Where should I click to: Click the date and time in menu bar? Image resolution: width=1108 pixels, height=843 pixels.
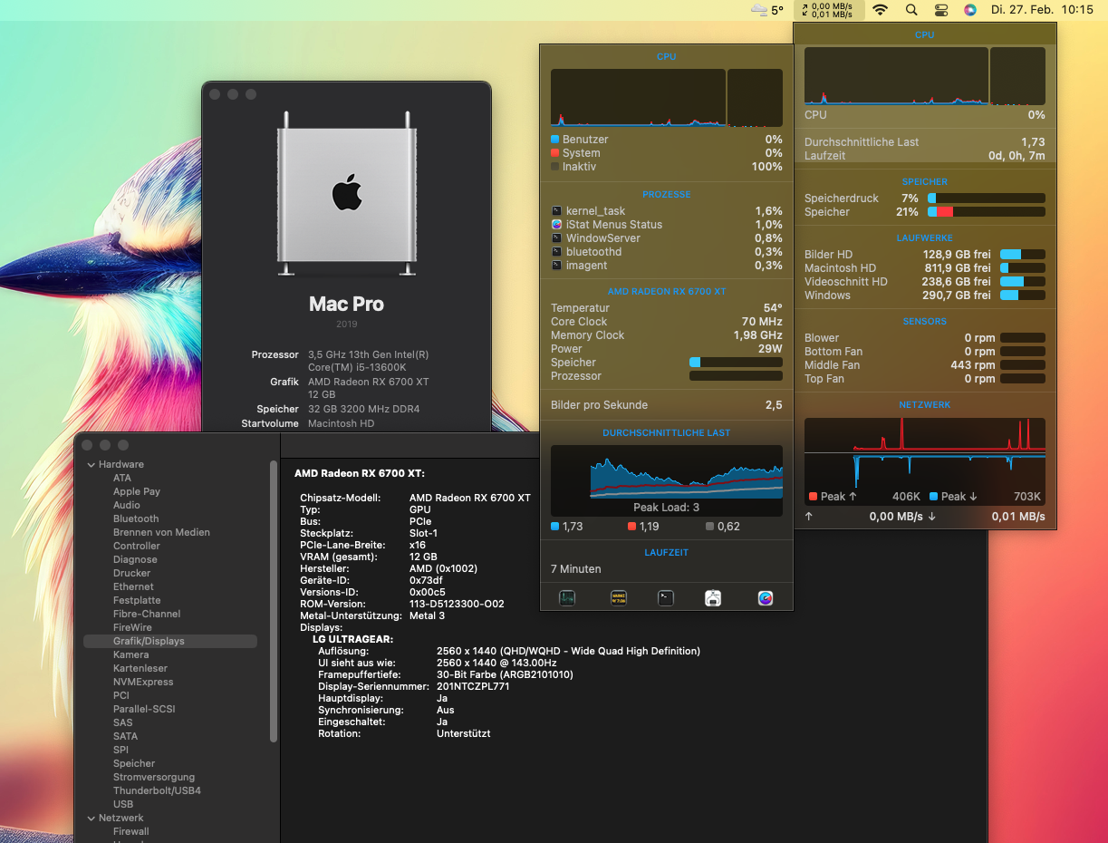coord(1042,10)
